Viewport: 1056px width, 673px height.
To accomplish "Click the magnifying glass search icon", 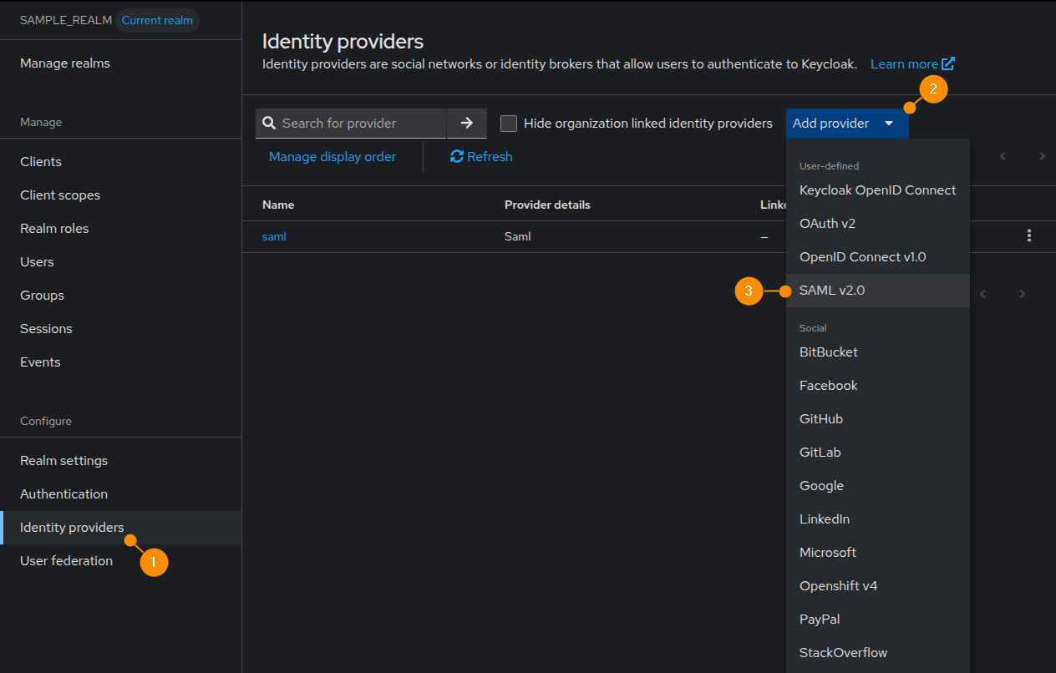I will [x=269, y=124].
